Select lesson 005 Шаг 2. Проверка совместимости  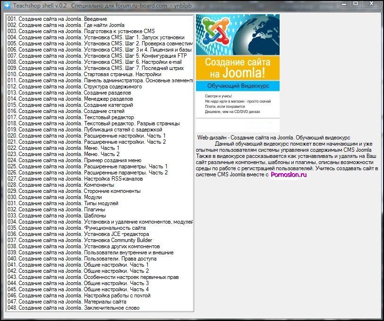[100, 43]
